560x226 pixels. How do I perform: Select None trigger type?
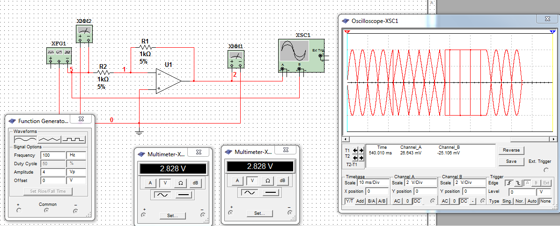tap(545, 201)
